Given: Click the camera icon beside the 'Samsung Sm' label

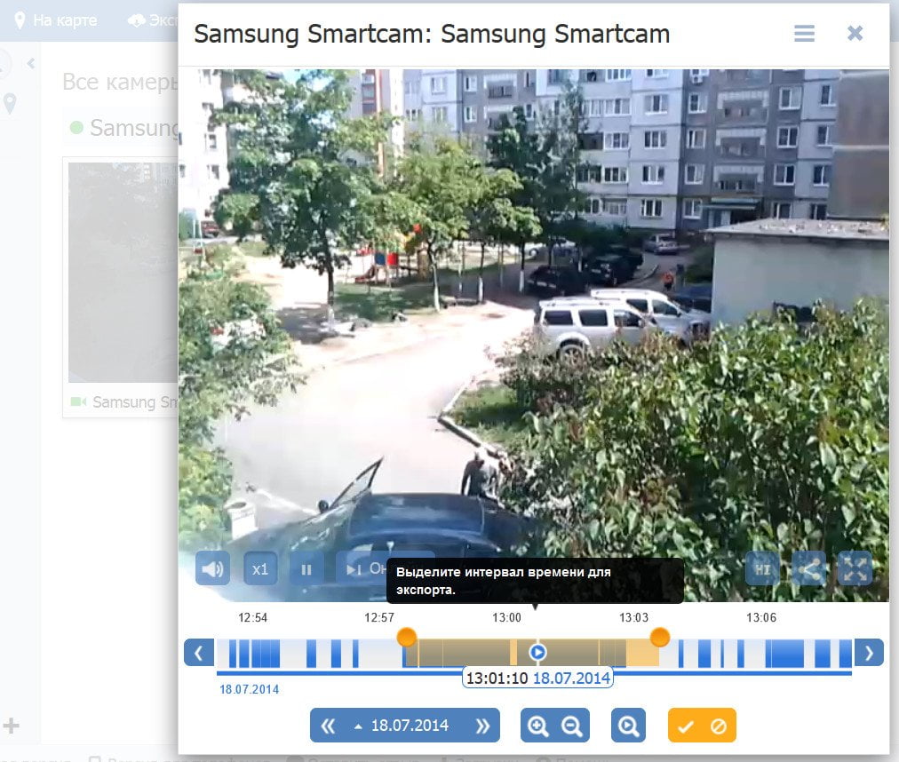Looking at the screenshot, I should point(78,401).
